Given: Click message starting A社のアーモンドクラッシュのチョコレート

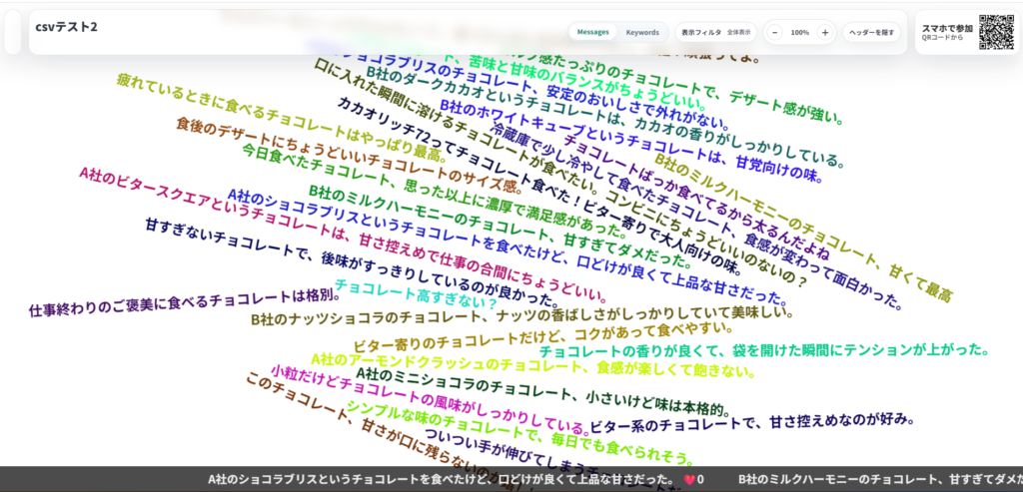Looking at the screenshot, I should [x=533, y=365].
